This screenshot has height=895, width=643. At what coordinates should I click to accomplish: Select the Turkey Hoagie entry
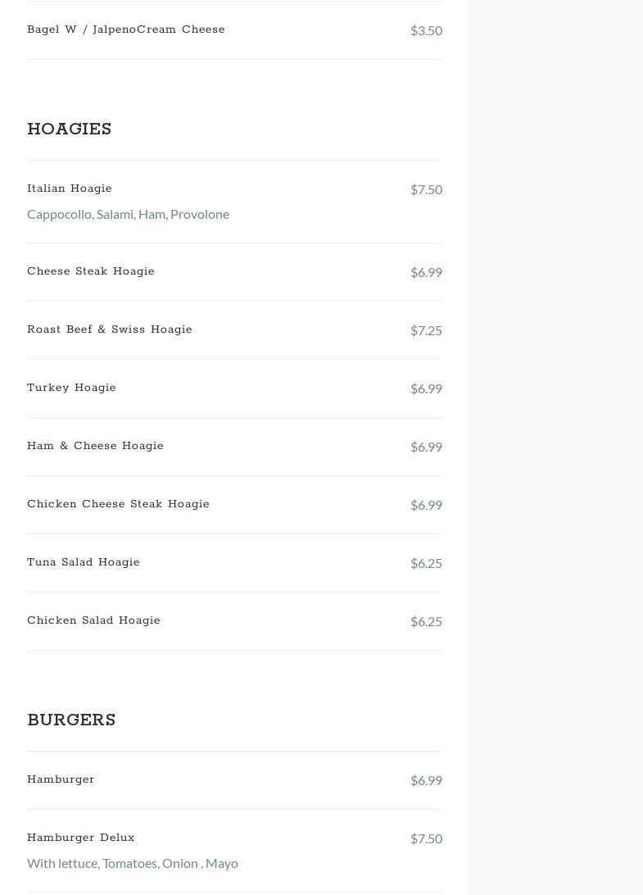click(x=71, y=388)
